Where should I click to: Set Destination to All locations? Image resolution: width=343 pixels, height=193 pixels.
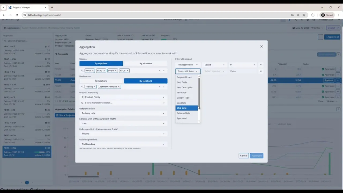click(101, 81)
